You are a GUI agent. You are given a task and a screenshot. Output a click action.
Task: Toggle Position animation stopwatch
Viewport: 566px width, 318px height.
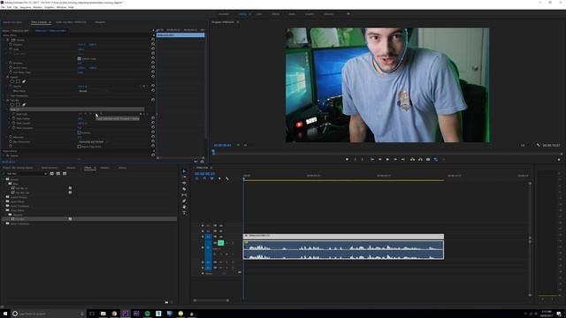click(11, 44)
